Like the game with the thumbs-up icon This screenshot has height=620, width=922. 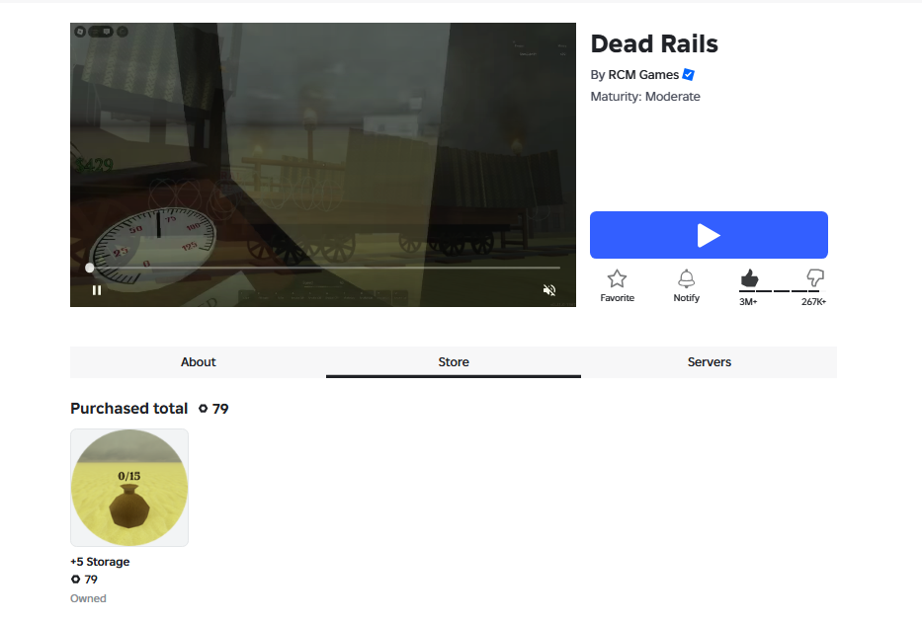[749, 278]
